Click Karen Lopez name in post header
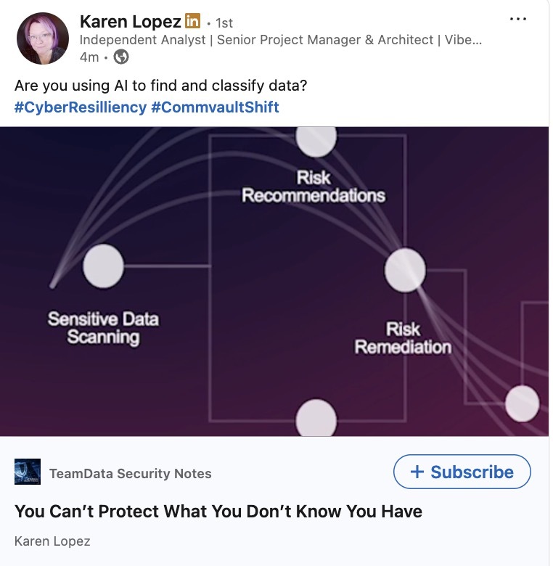 131,21
